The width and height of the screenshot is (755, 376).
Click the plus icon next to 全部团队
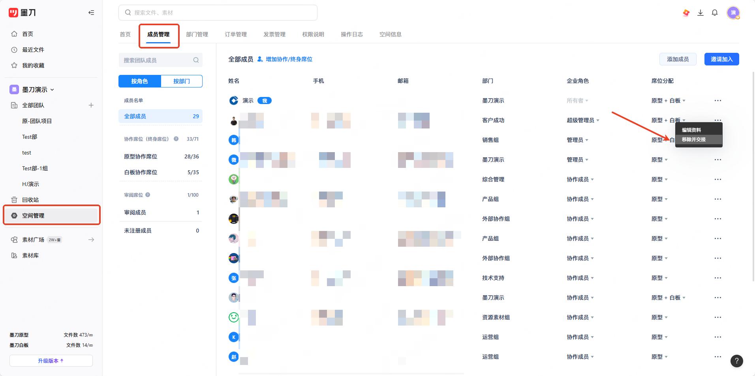(x=91, y=105)
